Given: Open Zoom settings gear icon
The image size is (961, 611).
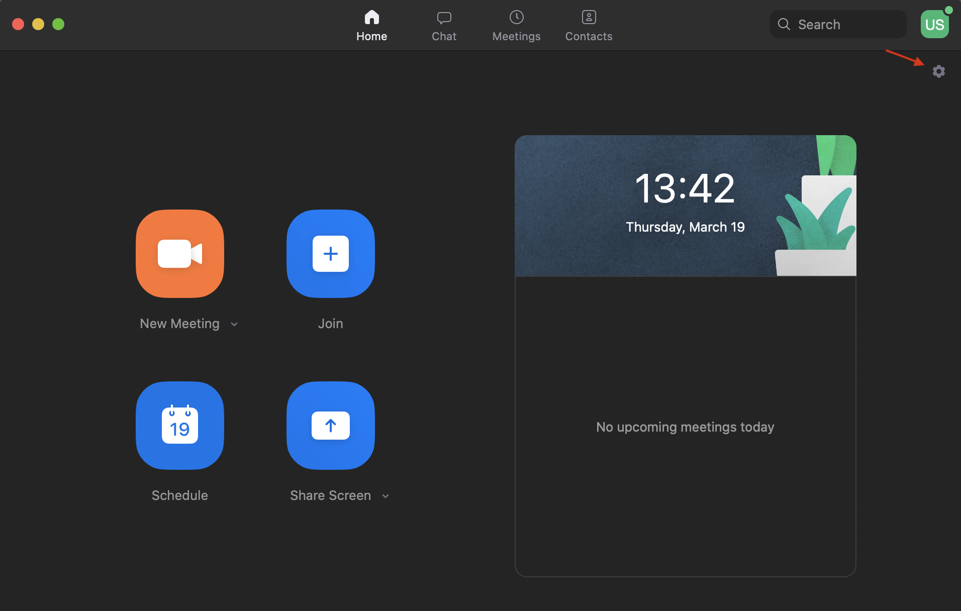Looking at the screenshot, I should pos(938,71).
